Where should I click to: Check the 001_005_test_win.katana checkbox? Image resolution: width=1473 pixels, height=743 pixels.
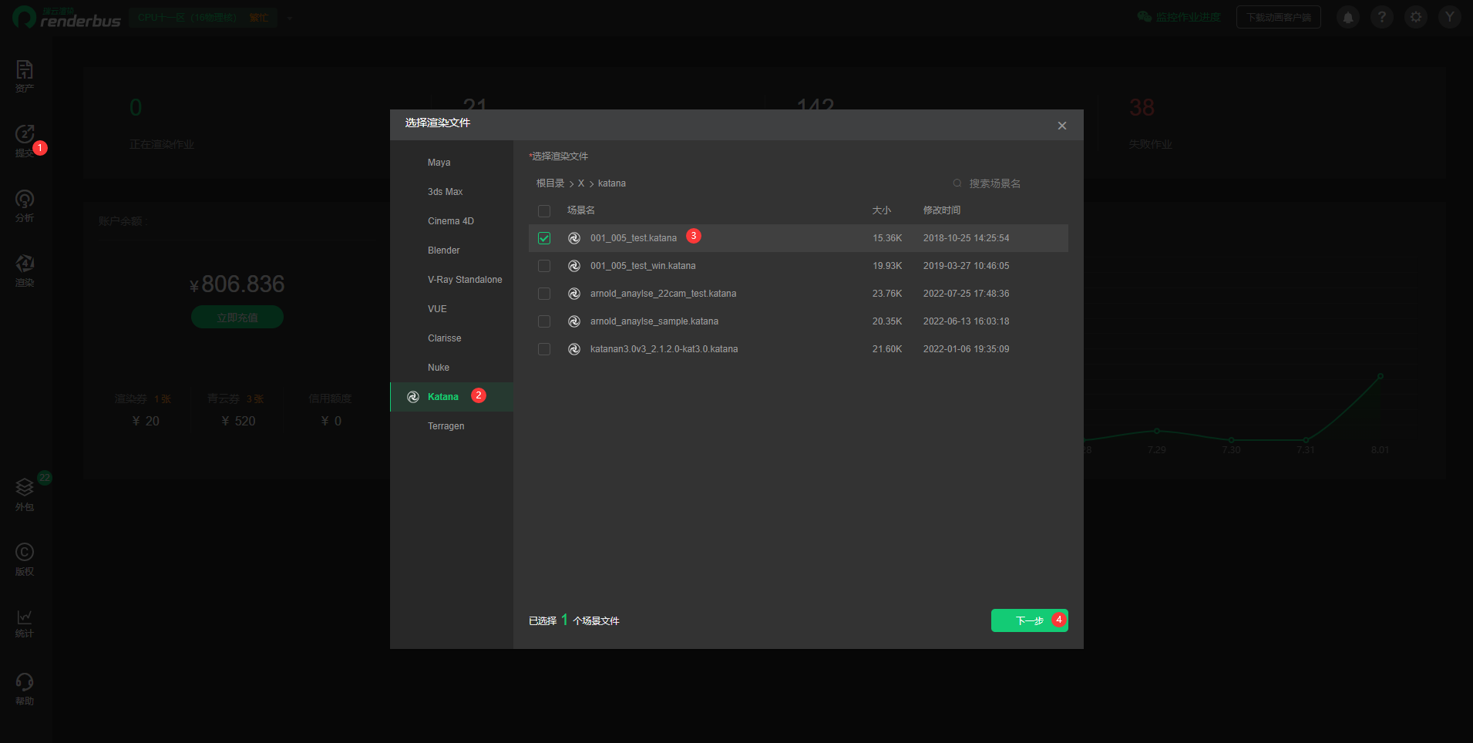[x=544, y=266]
